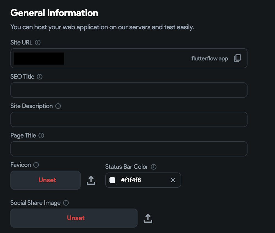Upload a favicon image
This screenshot has height=233, width=275.
tap(91, 180)
